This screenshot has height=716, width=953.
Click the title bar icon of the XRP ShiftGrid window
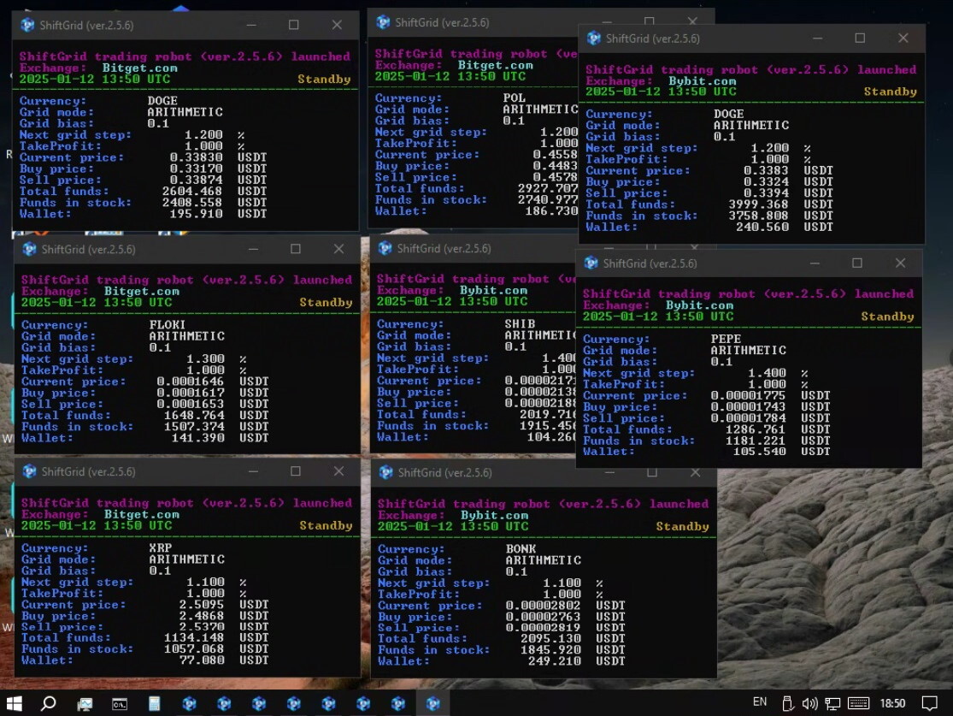(29, 471)
